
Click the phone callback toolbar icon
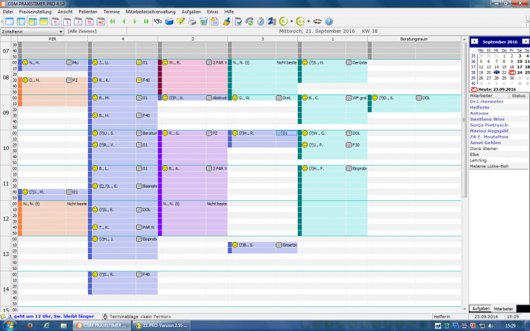pyautogui.click(x=250, y=21)
